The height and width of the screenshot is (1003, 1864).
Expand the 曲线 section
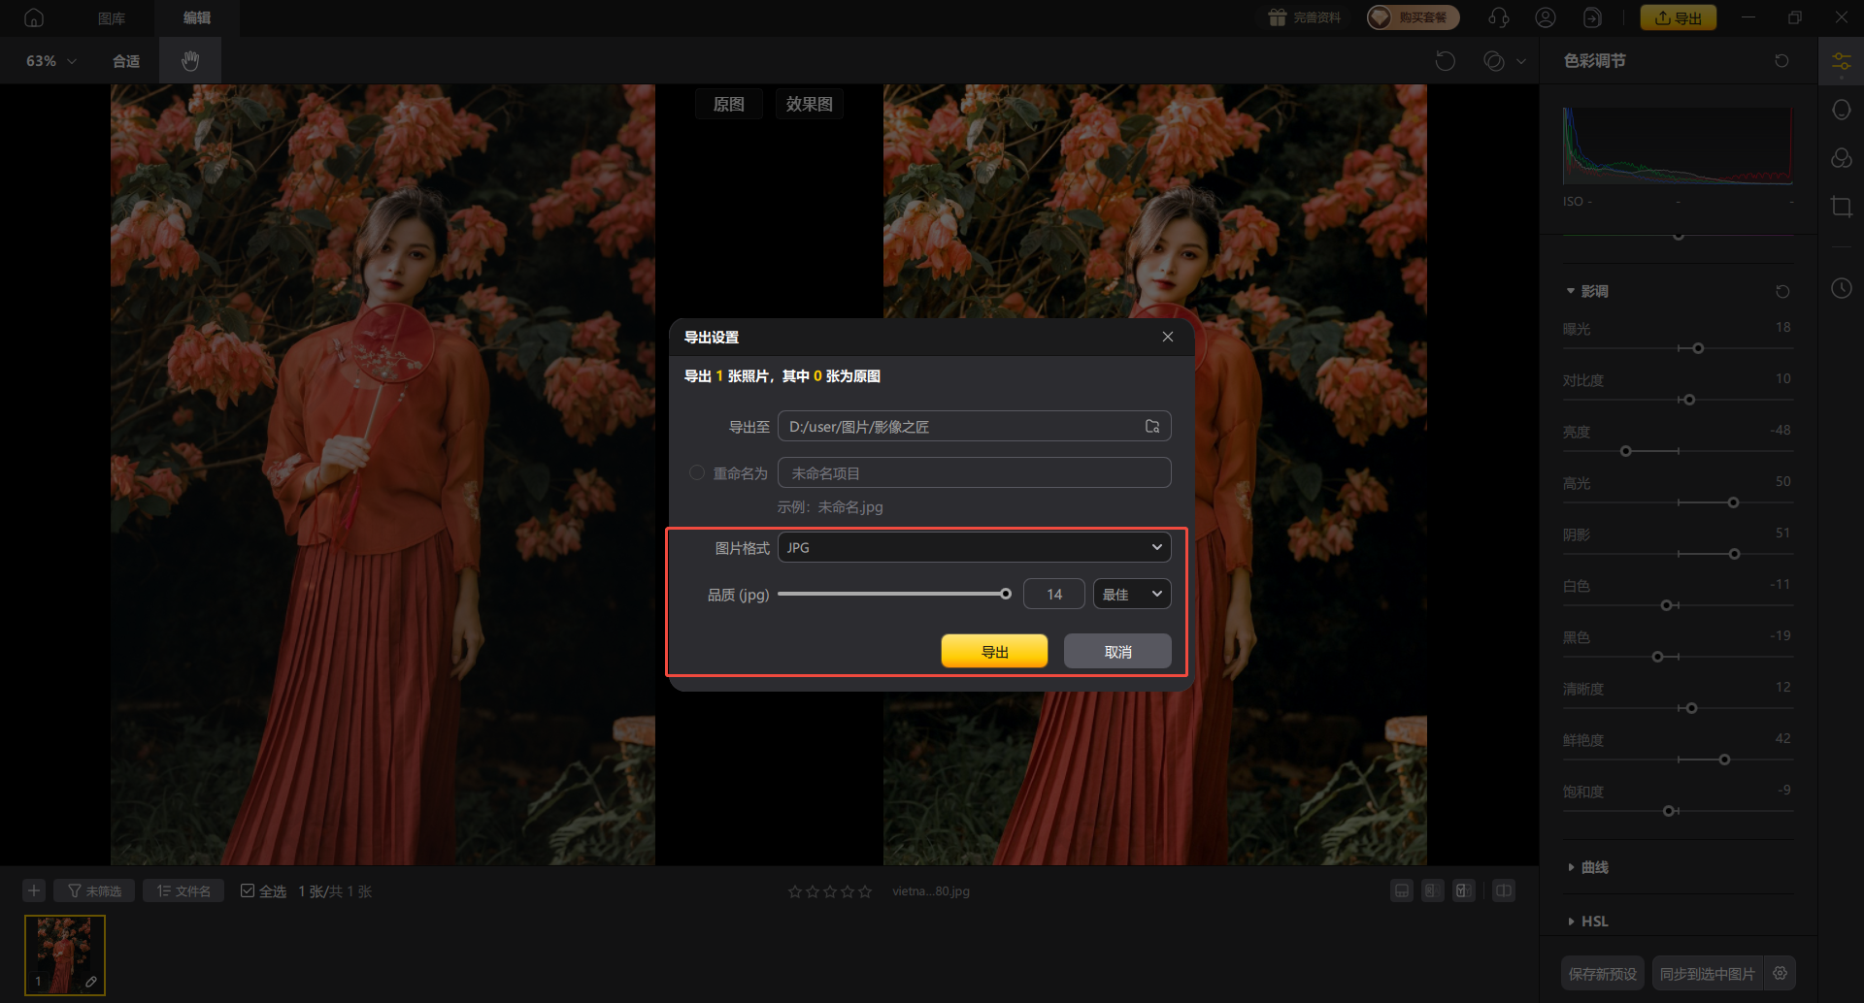click(1593, 867)
